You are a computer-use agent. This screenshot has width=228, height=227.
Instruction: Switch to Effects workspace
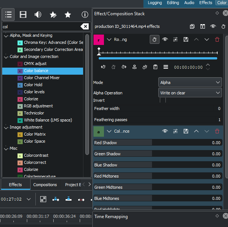point(206,3)
